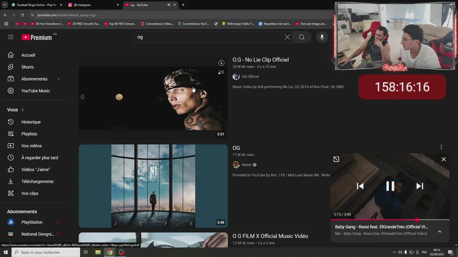The width and height of the screenshot is (458, 257).
Task: Open the OG Officiel channel name
Action: pos(250,76)
